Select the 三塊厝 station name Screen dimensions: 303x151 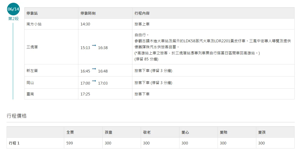click(32, 47)
